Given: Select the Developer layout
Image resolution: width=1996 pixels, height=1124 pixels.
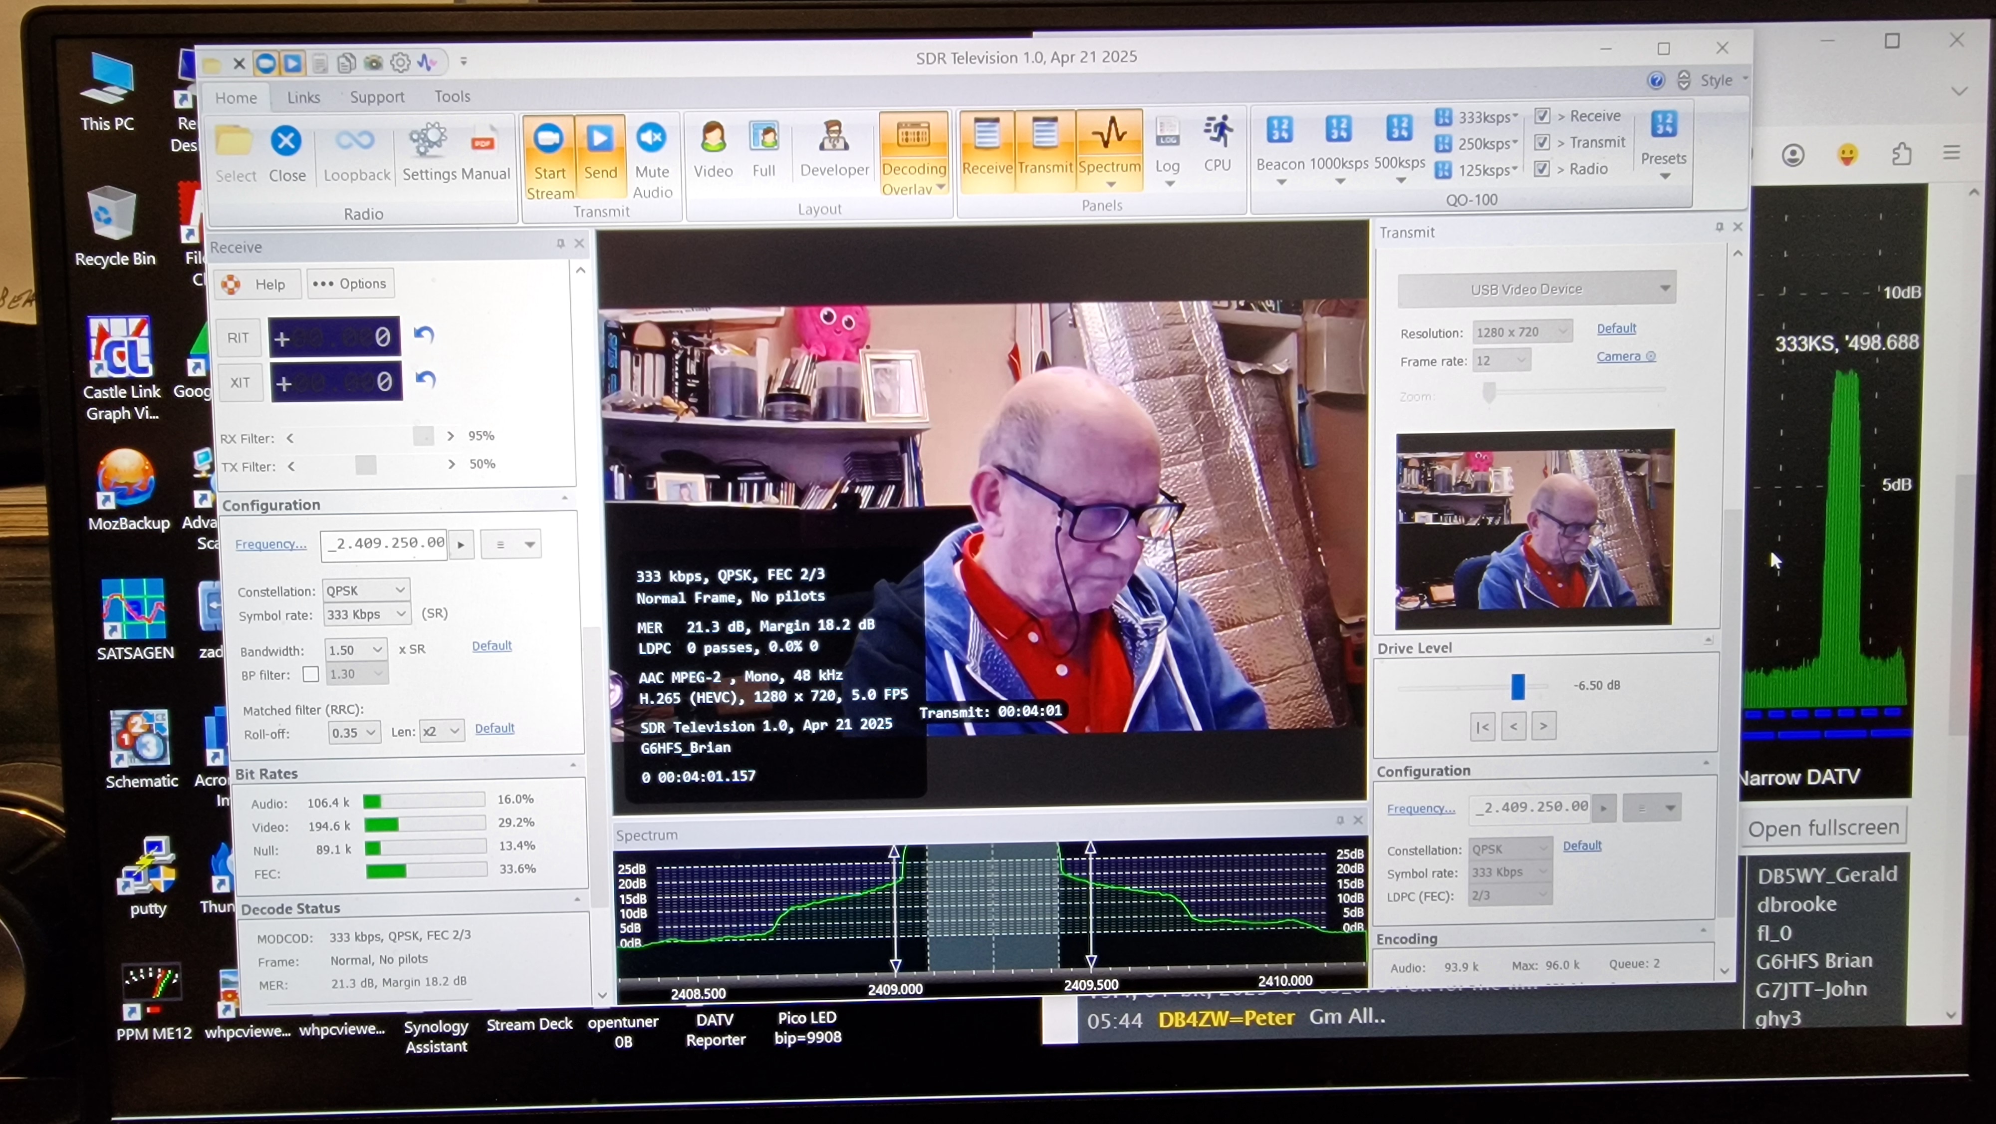Looking at the screenshot, I should coord(834,150).
